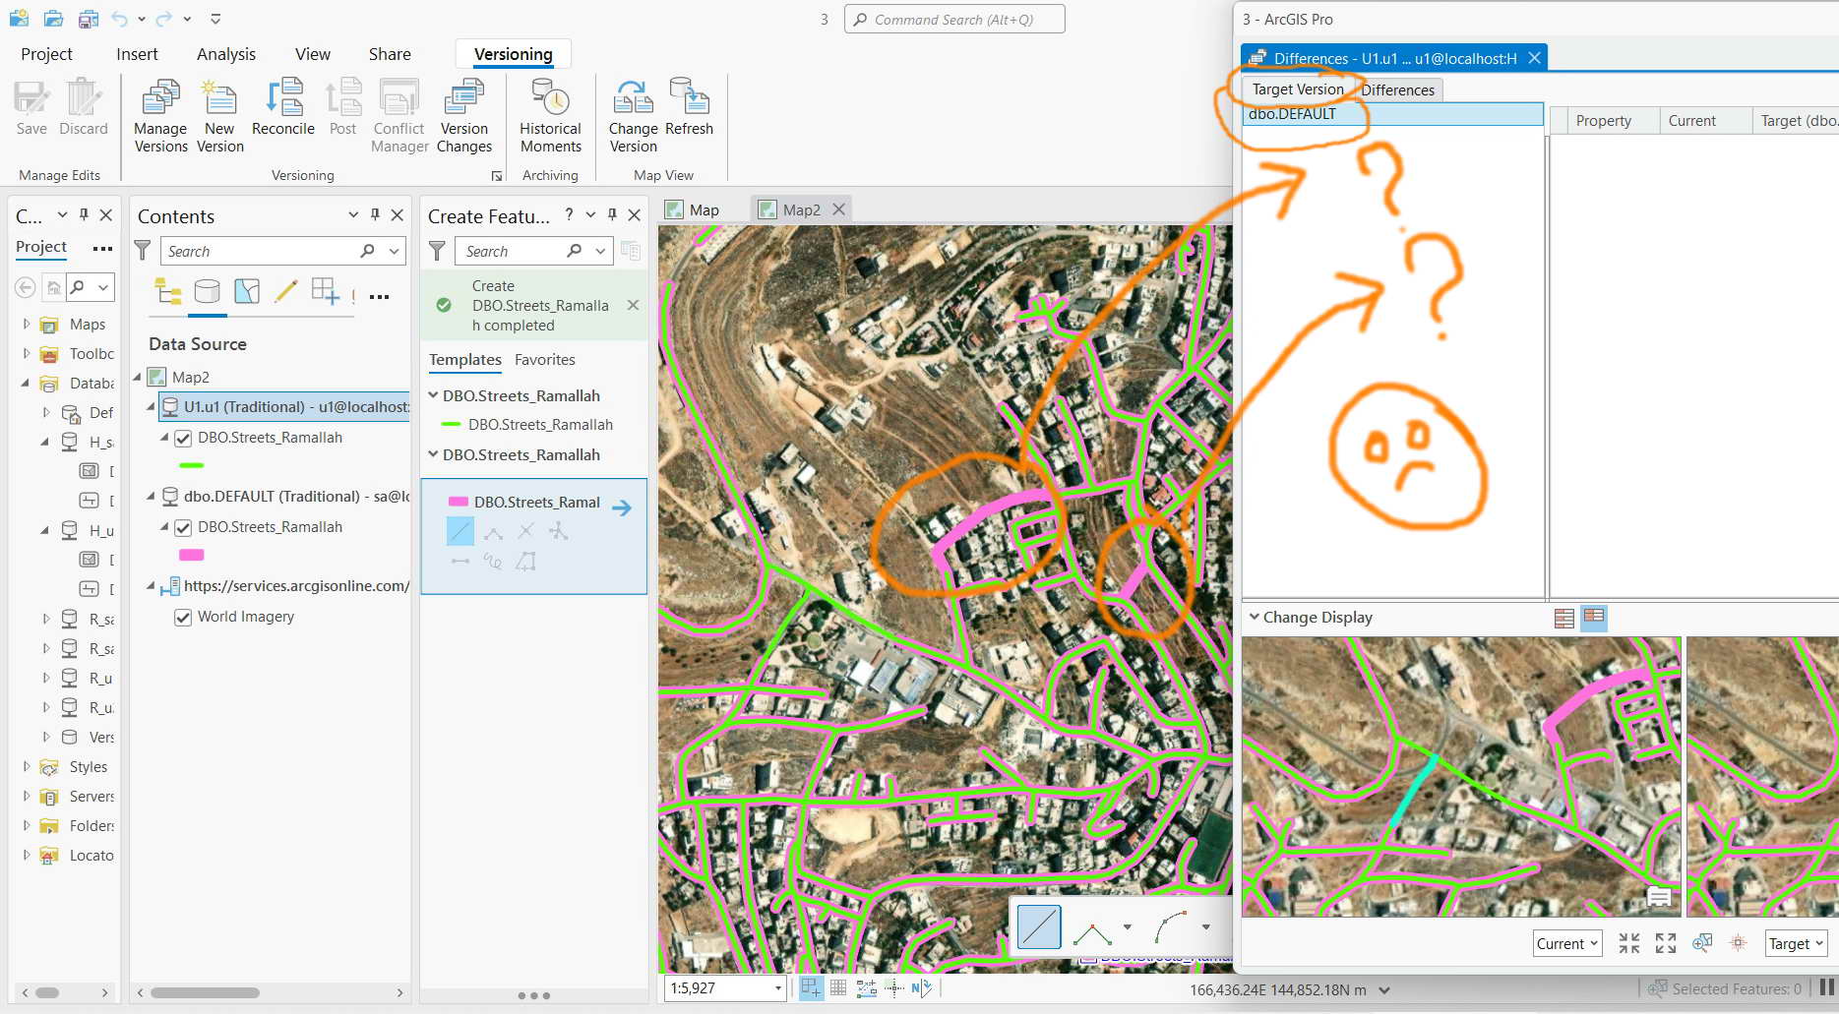Open the Target version dropdown
The height and width of the screenshot is (1014, 1839).
pos(1796,943)
